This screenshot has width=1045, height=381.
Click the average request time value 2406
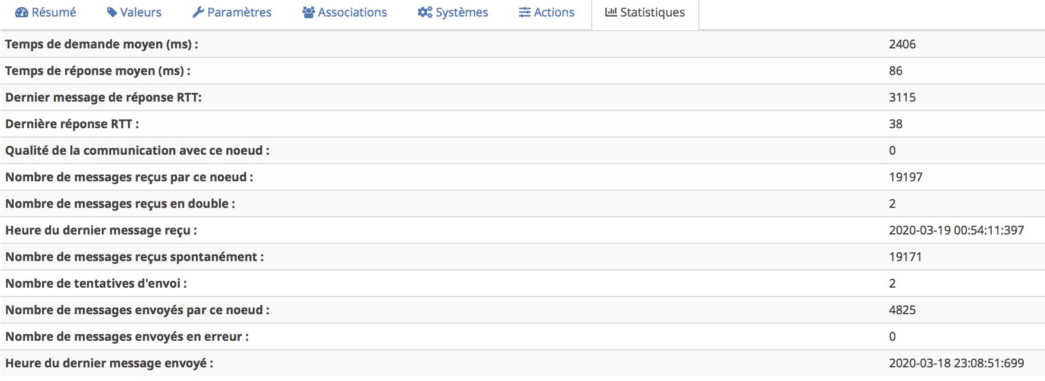tap(902, 44)
